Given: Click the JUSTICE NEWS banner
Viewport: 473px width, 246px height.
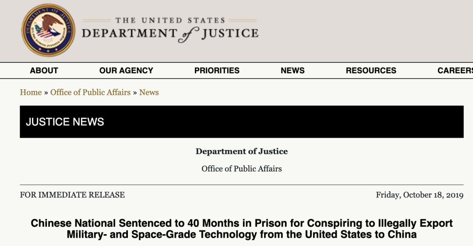Looking at the screenshot, I should click(242, 122).
